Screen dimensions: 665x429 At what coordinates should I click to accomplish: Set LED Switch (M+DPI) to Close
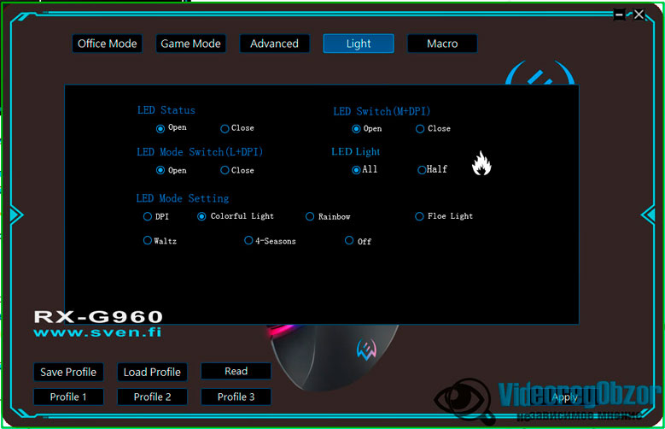point(420,129)
